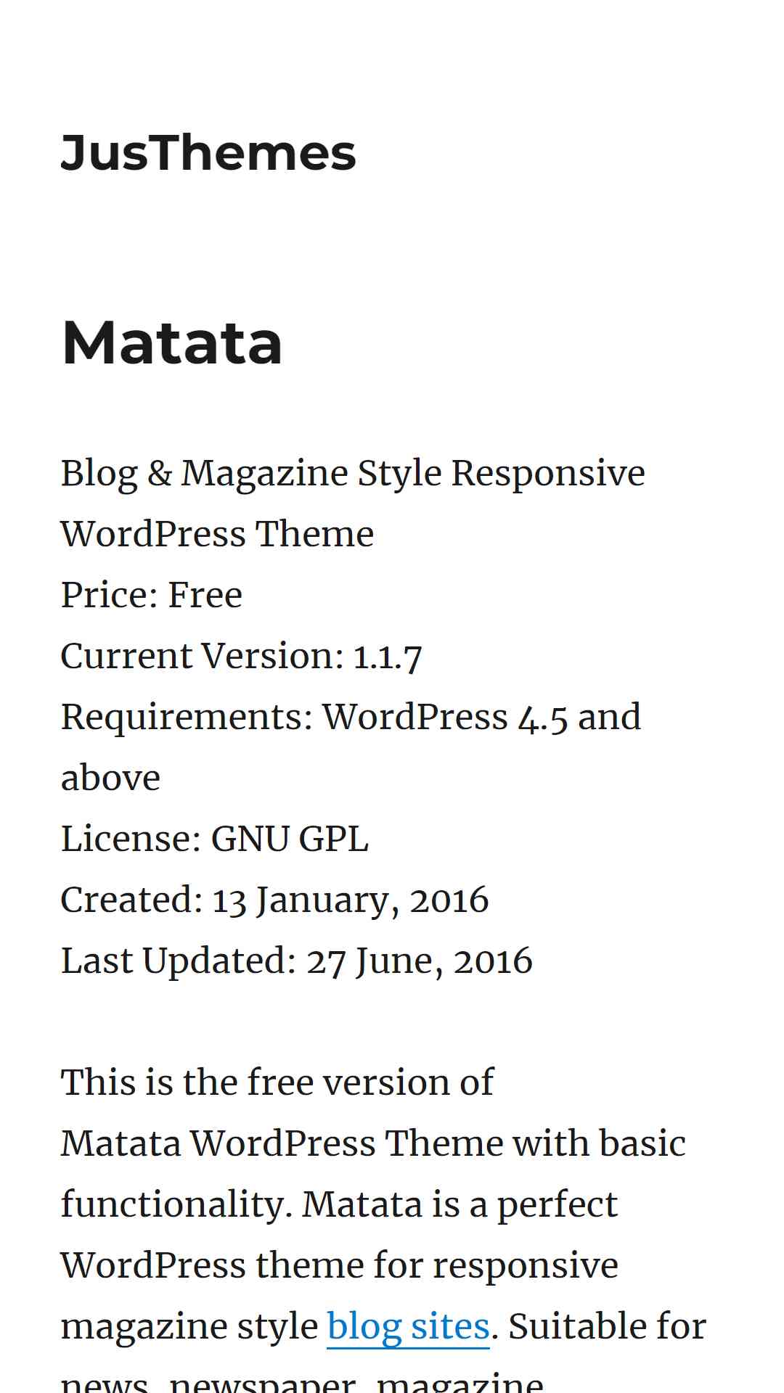Click the "Price: Free" text line
Viewport: 784px width, 1393px height.
click(x=152, y=595)
